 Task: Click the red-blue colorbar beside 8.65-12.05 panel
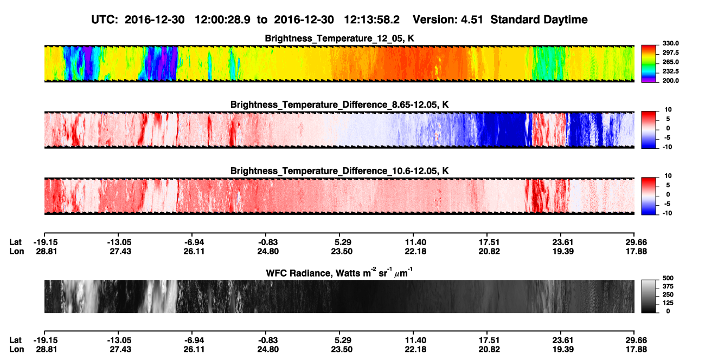click(648, 130)
